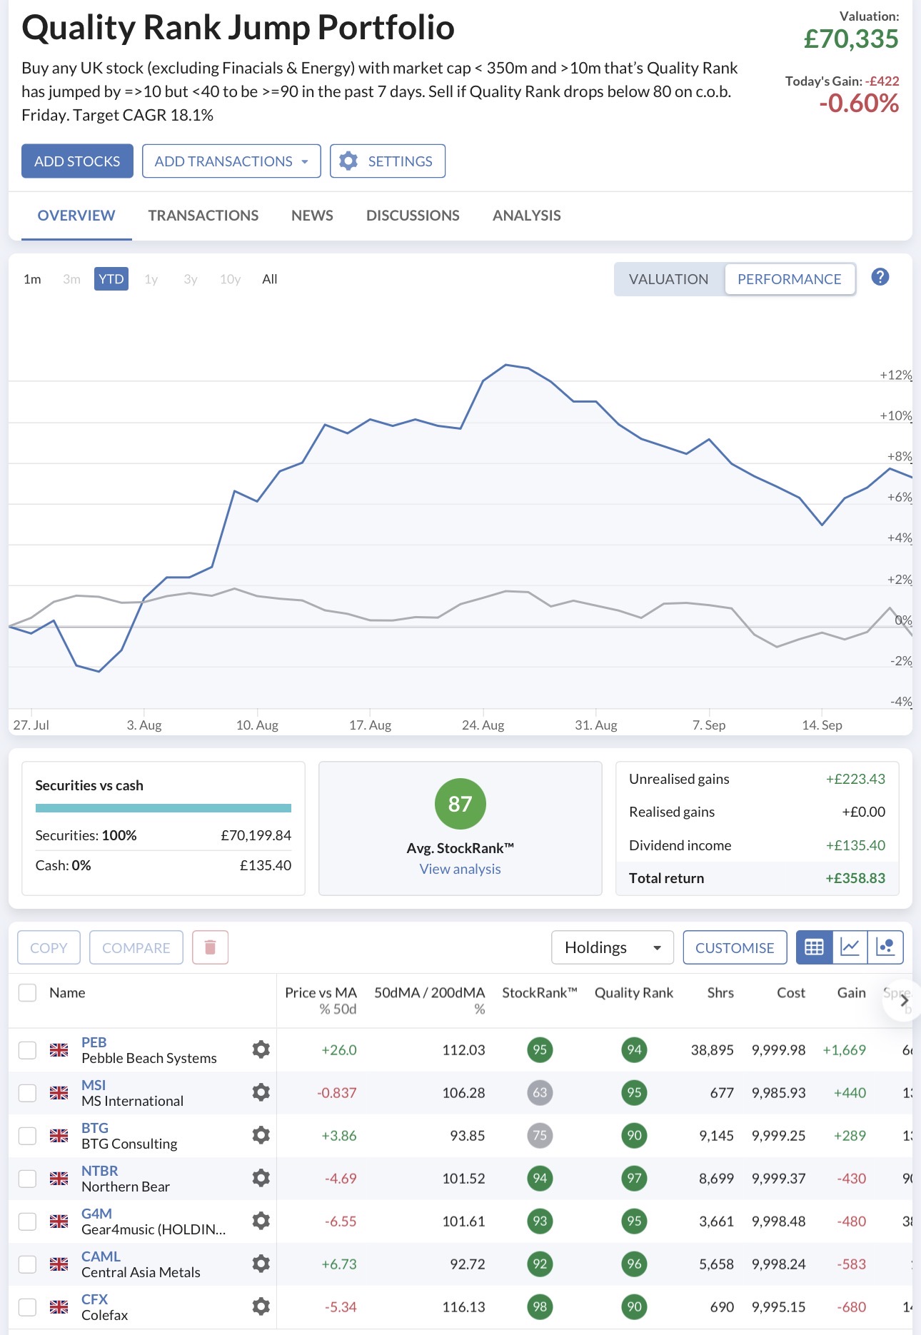Image resolution: width=921 pixels, height=1335 pixels.
Task: Toggle chart to VALUATION mode
Action: (668, 279)
